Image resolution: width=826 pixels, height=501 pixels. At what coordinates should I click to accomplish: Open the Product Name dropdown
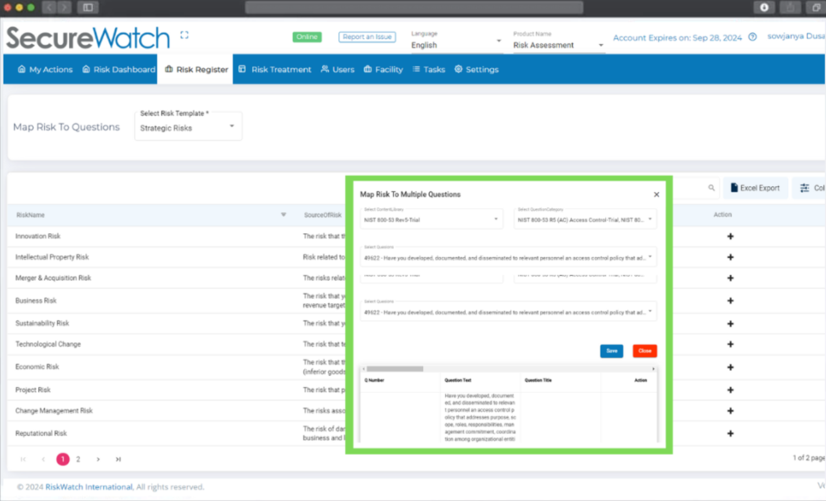[x=558, y=45]
